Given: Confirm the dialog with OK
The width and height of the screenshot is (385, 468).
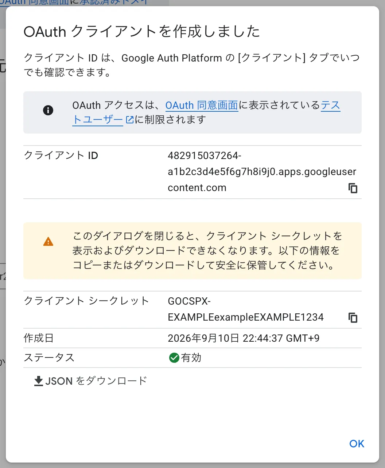Looking at the screenshot, I should coord(357,444).
